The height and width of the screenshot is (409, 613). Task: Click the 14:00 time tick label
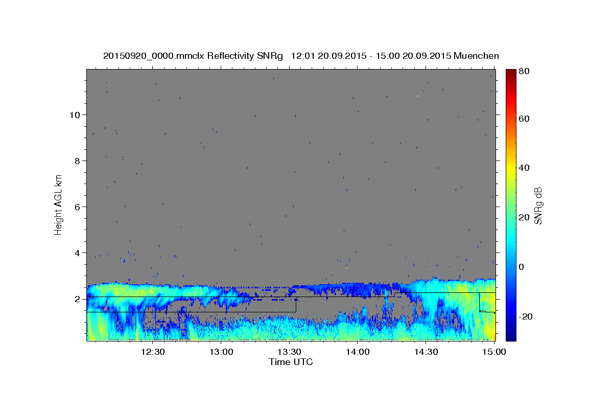[358, 352]
